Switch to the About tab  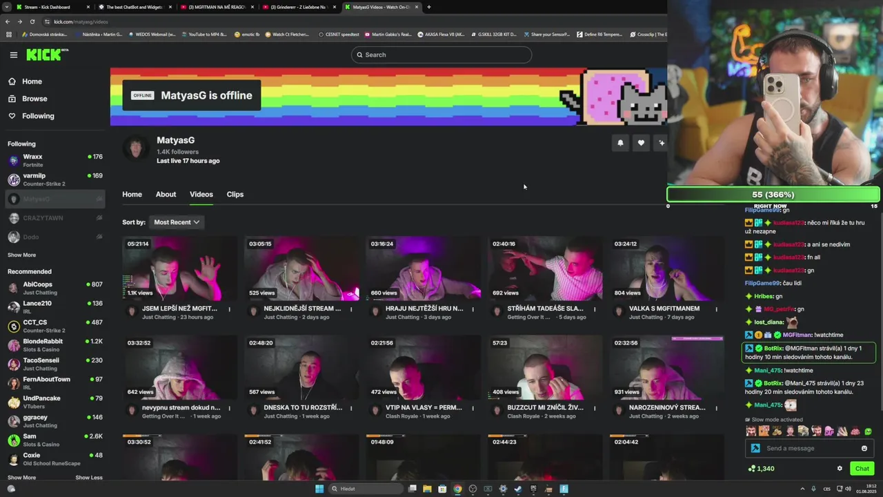[166, 194]
